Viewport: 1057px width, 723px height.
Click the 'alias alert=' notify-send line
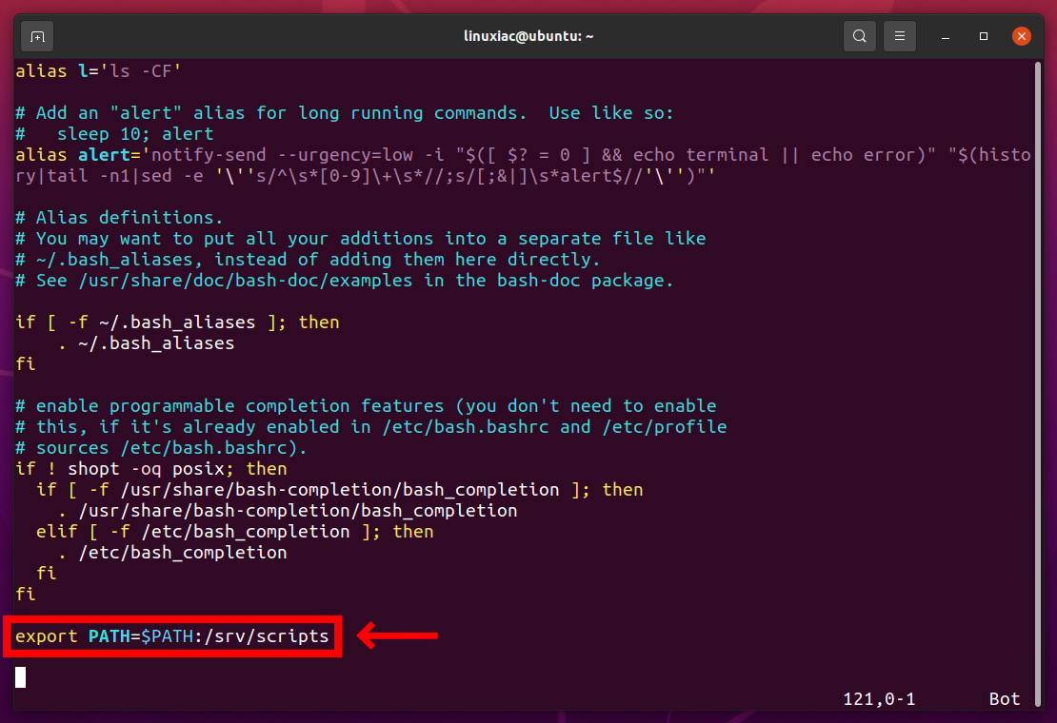point(381,155)
